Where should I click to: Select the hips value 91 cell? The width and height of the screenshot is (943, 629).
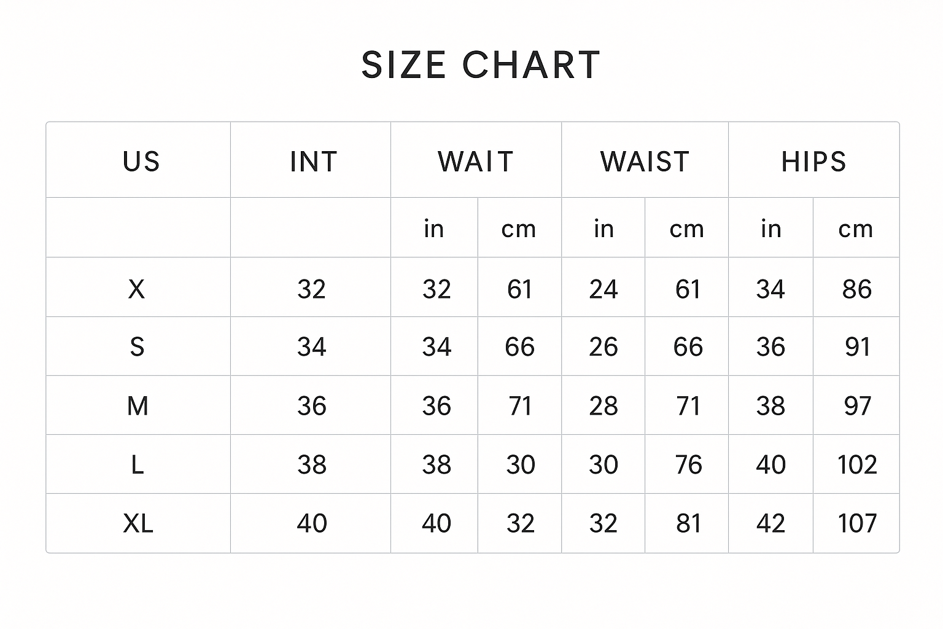(x=857, y=347)
